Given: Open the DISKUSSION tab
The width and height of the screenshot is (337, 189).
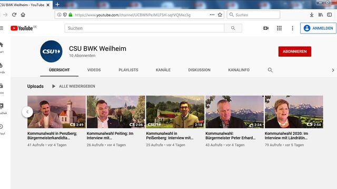Looking at the screenshot, I should pos(199,70).
